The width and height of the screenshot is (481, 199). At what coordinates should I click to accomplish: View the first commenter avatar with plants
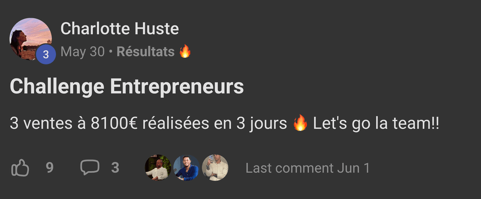click(158, 168)
